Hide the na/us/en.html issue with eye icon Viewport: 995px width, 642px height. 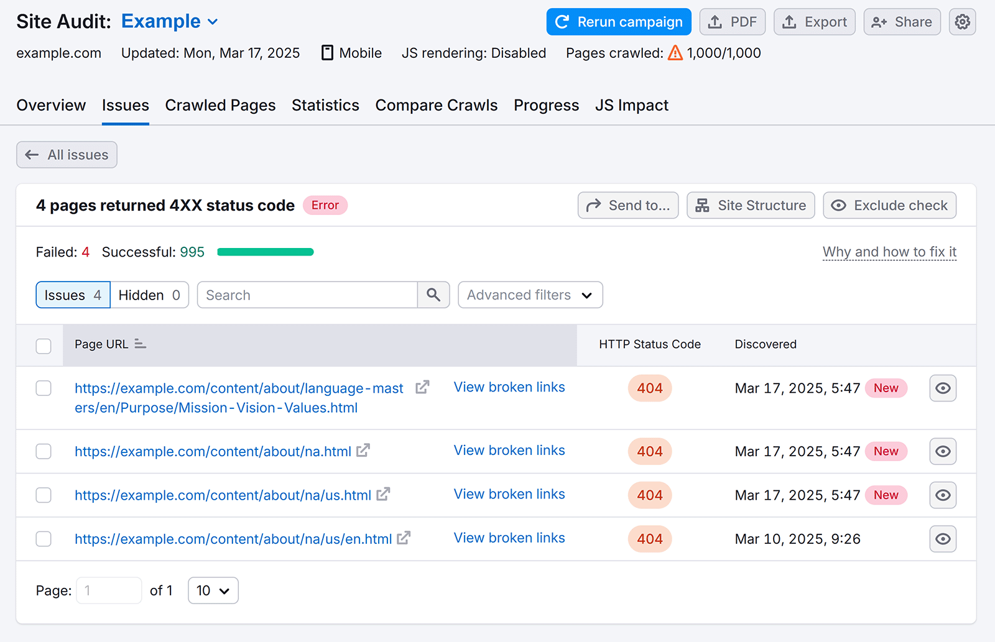pos(943,539)
